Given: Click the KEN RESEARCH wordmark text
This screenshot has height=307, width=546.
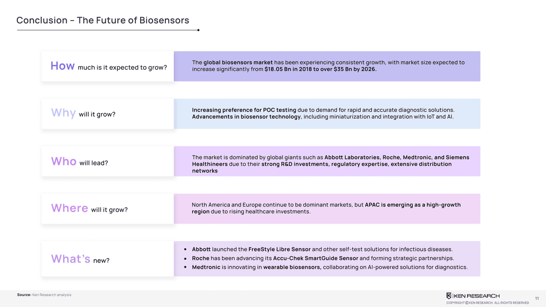Looking at the screenshot, I should tap(477, 295).
